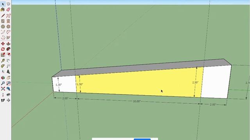
Task: Choose the Push/Pull tool
Action: pos(9,44)
